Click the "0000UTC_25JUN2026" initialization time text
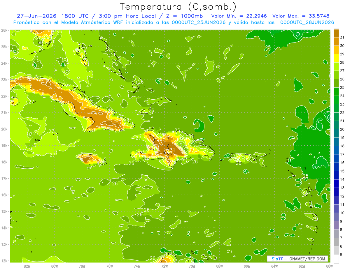The image size is (350, 270). 199,22
